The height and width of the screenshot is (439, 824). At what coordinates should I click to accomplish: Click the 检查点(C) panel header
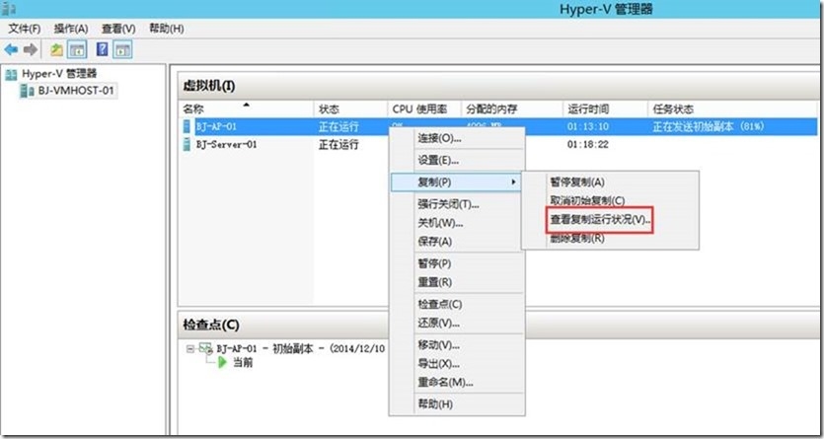[x=211, y=325]
